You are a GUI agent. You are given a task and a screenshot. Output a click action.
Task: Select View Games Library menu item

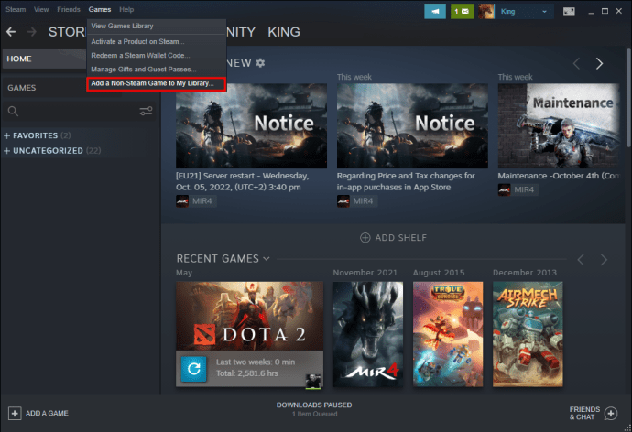click(156, 26)
